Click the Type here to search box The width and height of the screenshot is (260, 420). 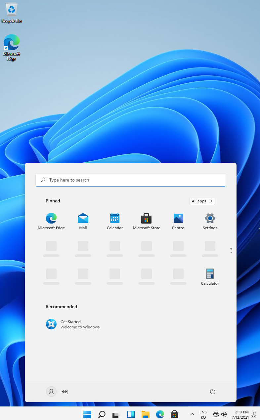pos(131,180)
